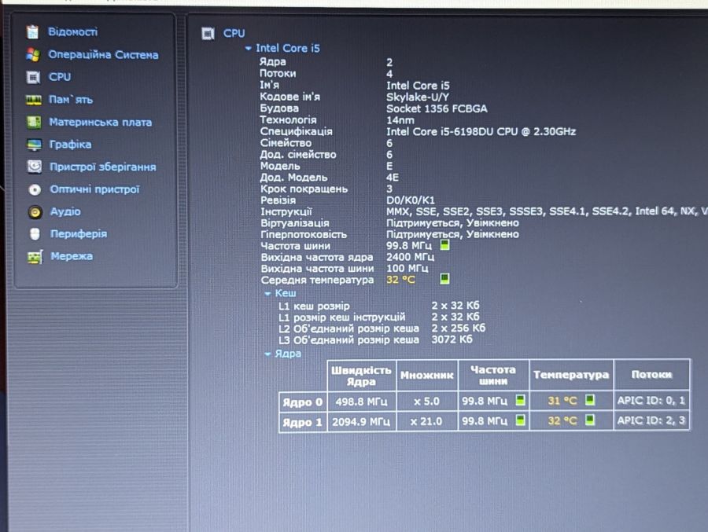Viewport: 708px width, 532px height.
Task: Click Intel Core i5-6198DU CPU @ 2.30GHz specification
Action: click(481, 132)
